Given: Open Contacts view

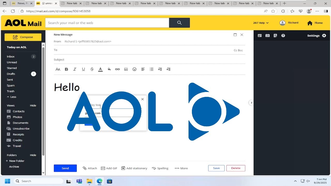Looking at the screenshot, I should 16,111.
